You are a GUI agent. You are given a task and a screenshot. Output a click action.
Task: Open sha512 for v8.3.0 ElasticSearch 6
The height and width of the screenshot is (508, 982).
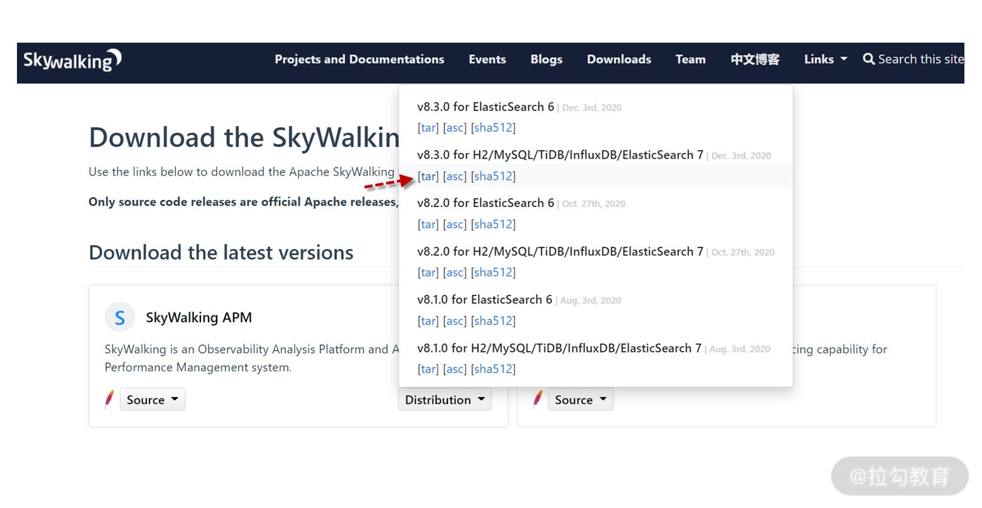click(493, 128)
